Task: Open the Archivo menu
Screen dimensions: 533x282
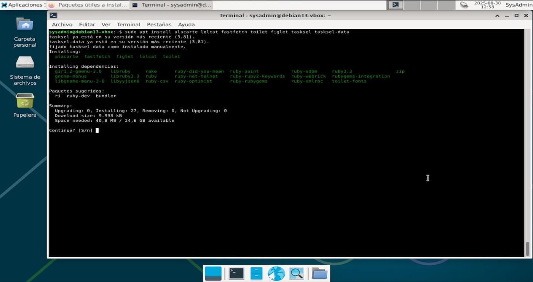Action: click(62, 24)
